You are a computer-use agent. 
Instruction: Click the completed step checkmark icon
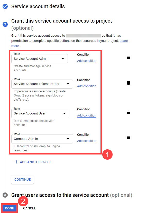[x=5, y=6]
